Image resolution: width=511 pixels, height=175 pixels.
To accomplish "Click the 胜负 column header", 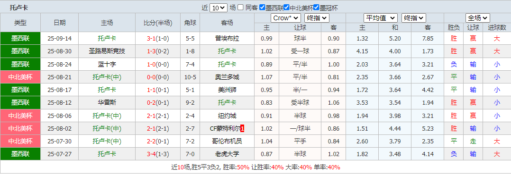I will [454, 28].
